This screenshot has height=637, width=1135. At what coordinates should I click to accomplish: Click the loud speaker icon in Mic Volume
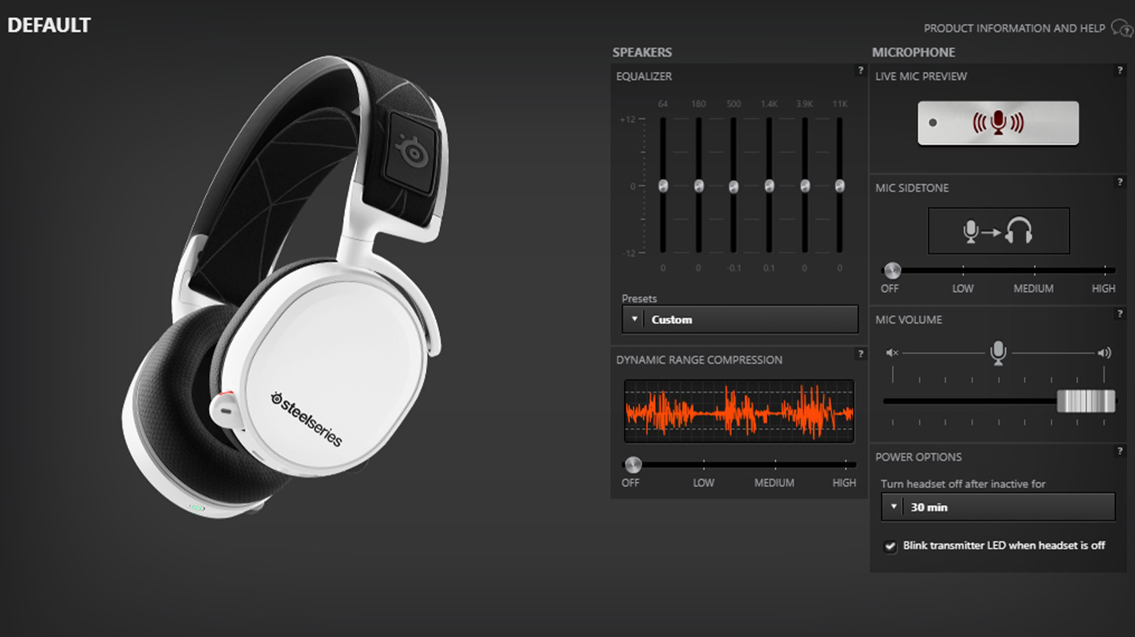pyautogui.click(x=1104, y=353)
